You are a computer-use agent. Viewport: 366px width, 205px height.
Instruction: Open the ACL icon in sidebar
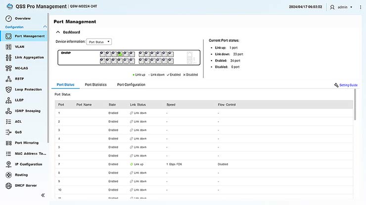tap(8, 121)
